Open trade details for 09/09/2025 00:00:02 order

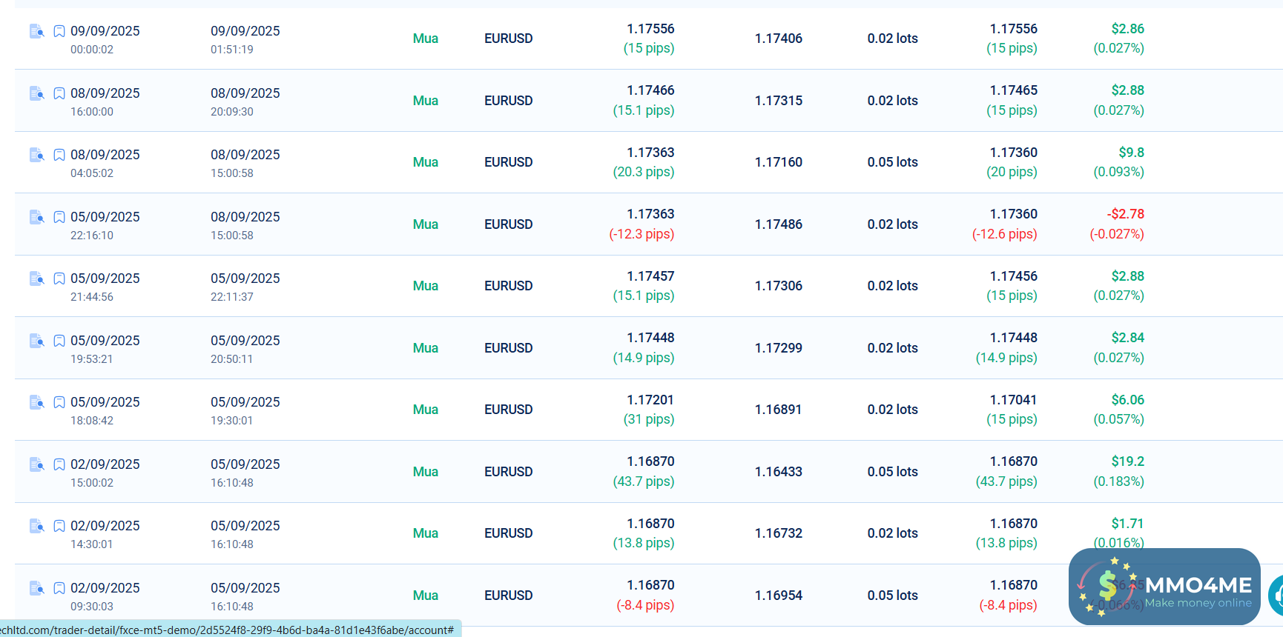(x=36, y=31)
